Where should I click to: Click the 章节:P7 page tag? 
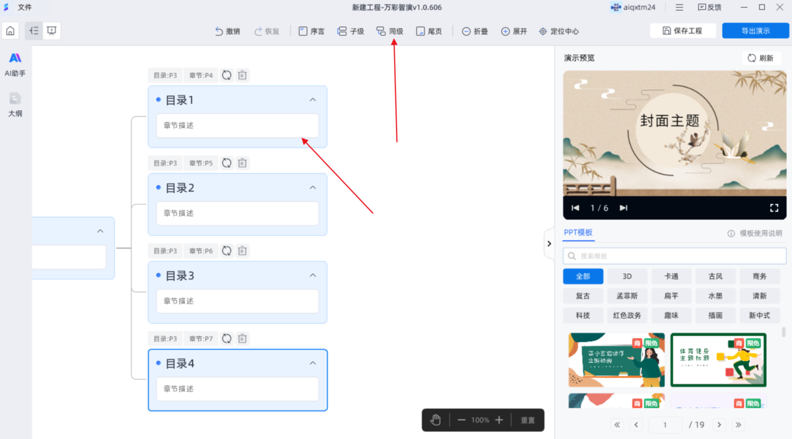tap(201, 338)
